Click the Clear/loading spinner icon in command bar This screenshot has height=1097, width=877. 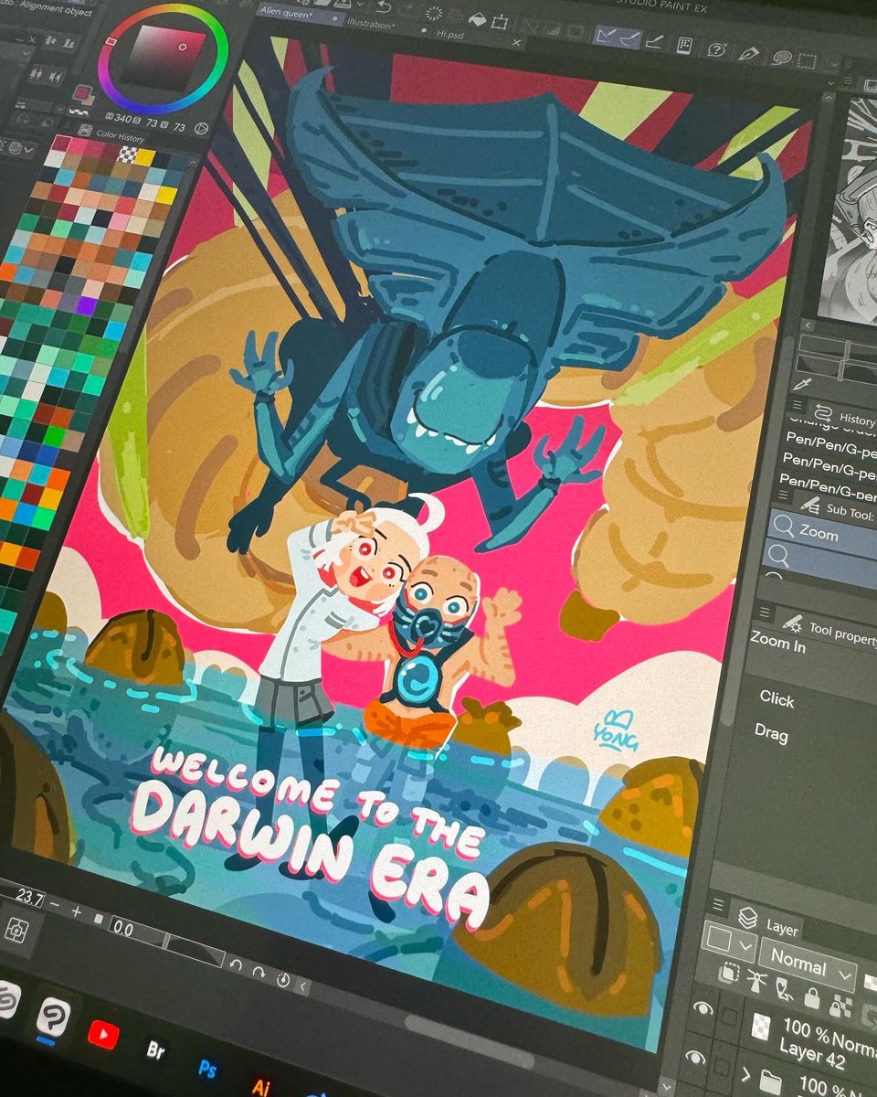pos(434,13)
